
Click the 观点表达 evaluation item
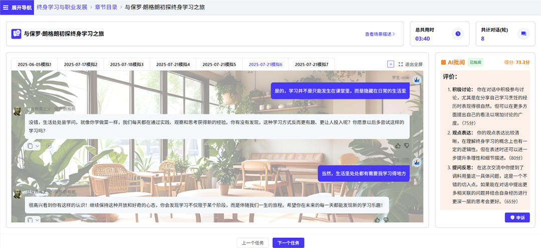point(488,145)
